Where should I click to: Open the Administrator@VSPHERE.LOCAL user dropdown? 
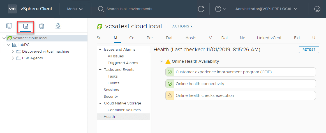tap(266, 9)
